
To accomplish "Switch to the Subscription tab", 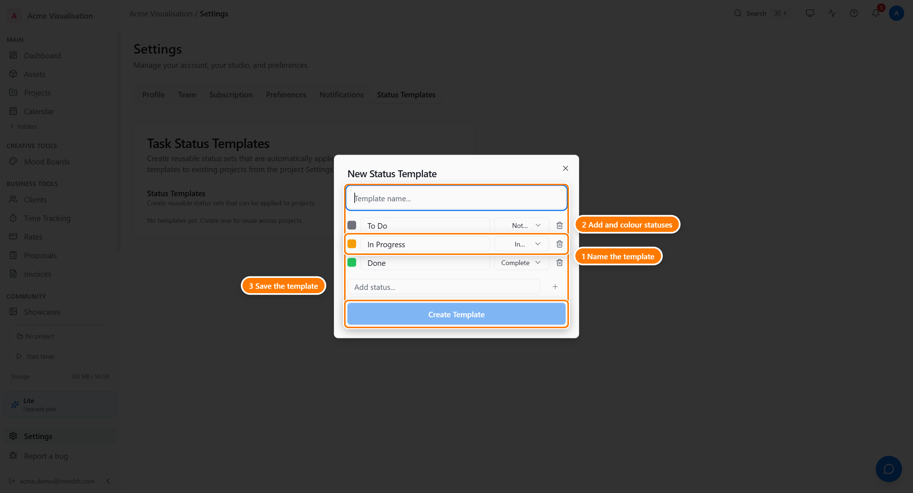I will 231,94.
